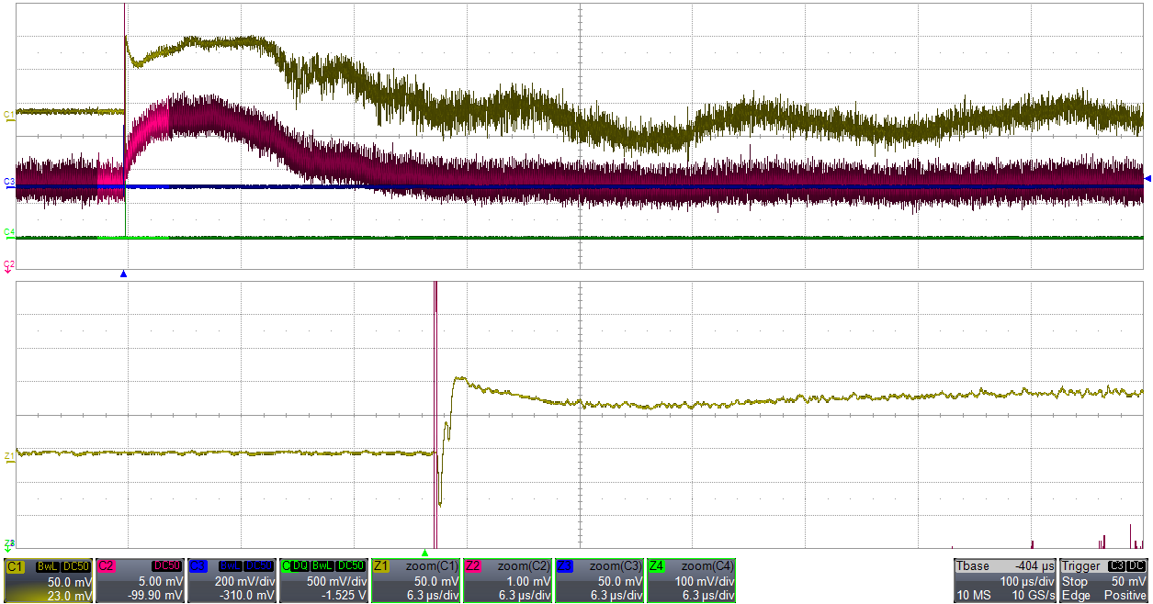Image resolution: width=1153 pixels, height=604 pixels.
Task: Click the blue trigger delay triangle below upper grid
Action: [124, 274]
